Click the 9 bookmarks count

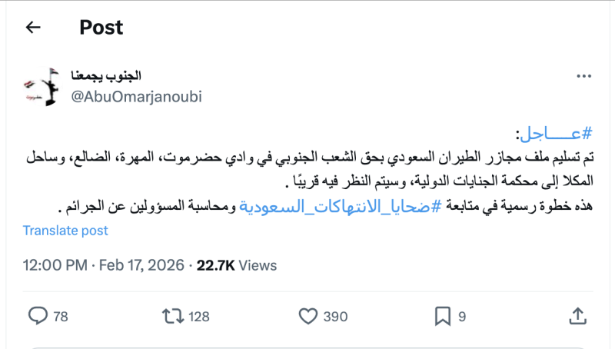(x=462, y=316)
